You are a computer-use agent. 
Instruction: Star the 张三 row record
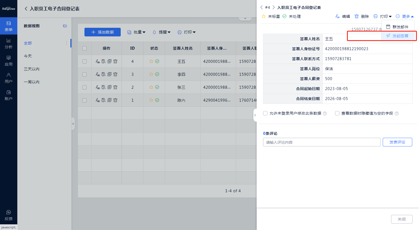point(151,87)
